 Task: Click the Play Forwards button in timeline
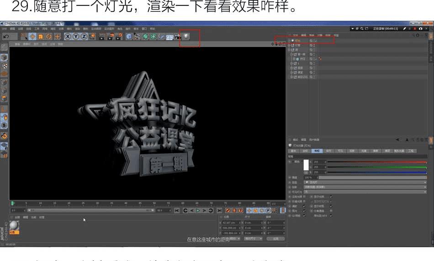tap(198, 211)
